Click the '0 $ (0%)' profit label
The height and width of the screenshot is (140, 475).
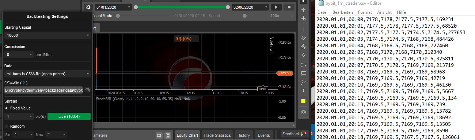point(183,39)
